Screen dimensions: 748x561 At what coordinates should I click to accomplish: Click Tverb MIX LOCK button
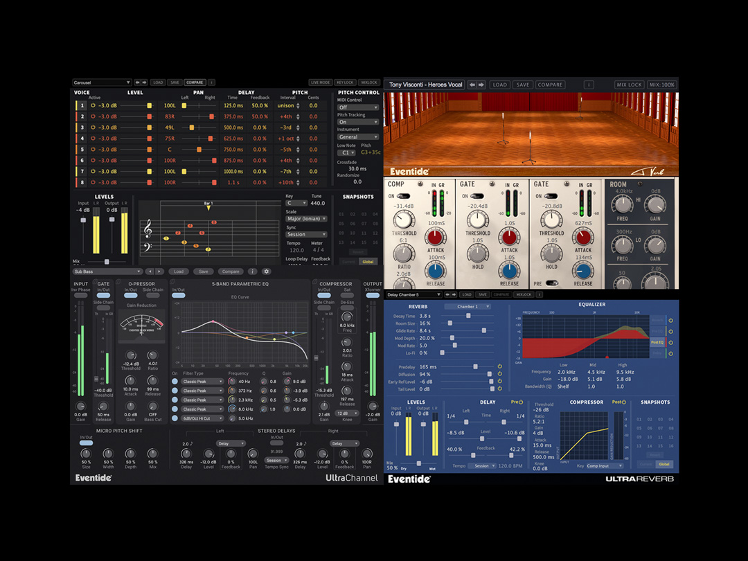pyautogui.click(x=629, y=85)
